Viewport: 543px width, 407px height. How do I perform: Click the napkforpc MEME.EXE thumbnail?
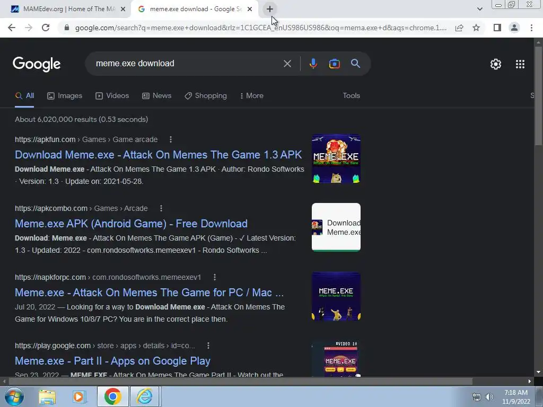(336, 296)
